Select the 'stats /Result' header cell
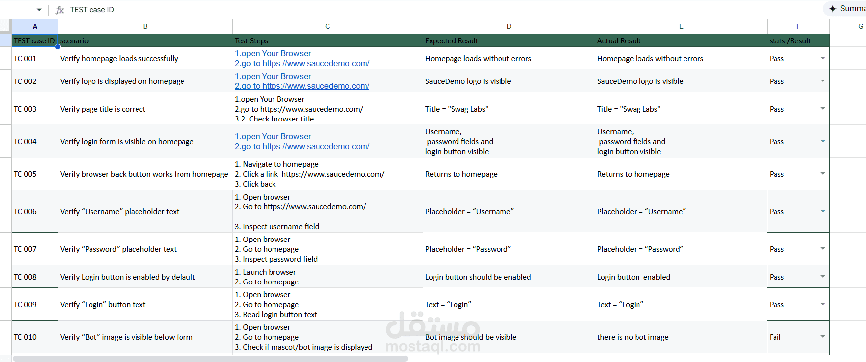This screenshot has width=866, height=362. (x=798, y=40)
